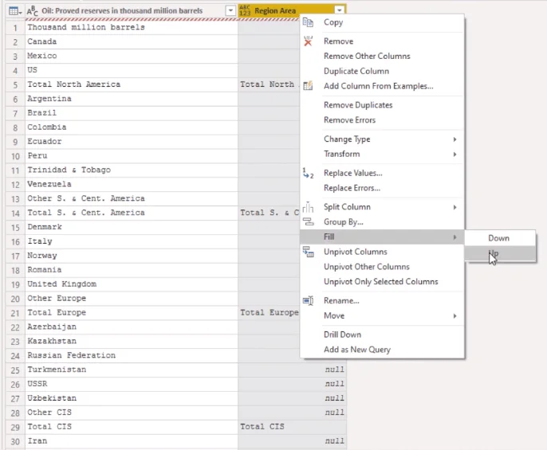Open the Move menu entry

382,316
